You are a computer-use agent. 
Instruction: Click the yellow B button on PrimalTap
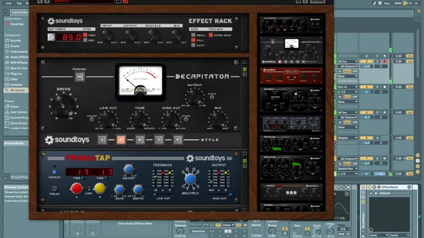point(100,188)
